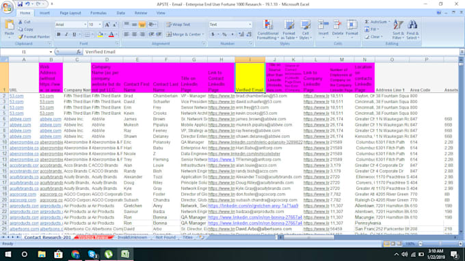Open Find & Select menu
Viewport: 465px width, 261px height.
[x=412, y=29]
